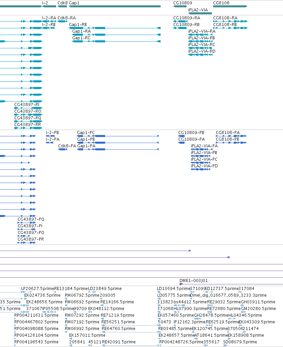This screenshot has height=347, width=283.
Task: Select transcript CG43897-RI
Action: (x=27, y=104)
